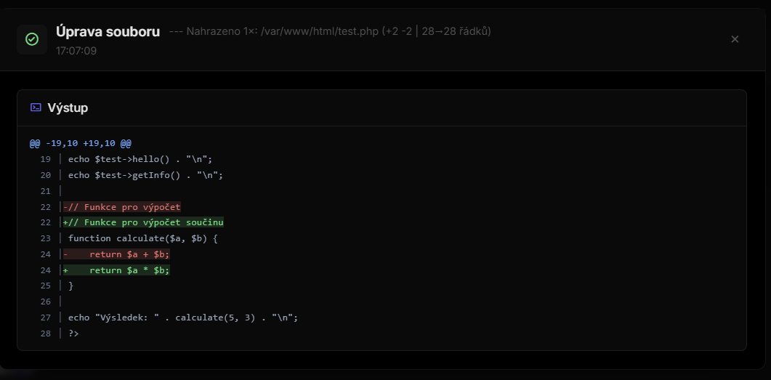Click the closing '?>' PHP tag line
771x380 pixels.
point(73,333)
